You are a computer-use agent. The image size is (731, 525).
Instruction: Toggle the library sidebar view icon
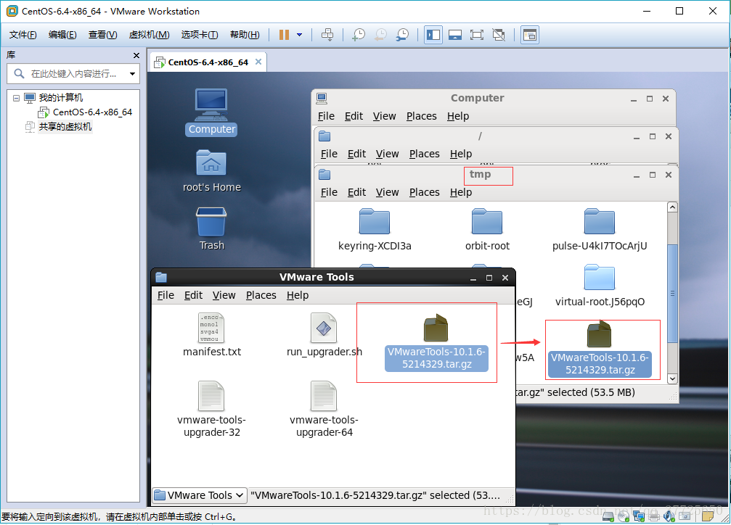point(433,35)
